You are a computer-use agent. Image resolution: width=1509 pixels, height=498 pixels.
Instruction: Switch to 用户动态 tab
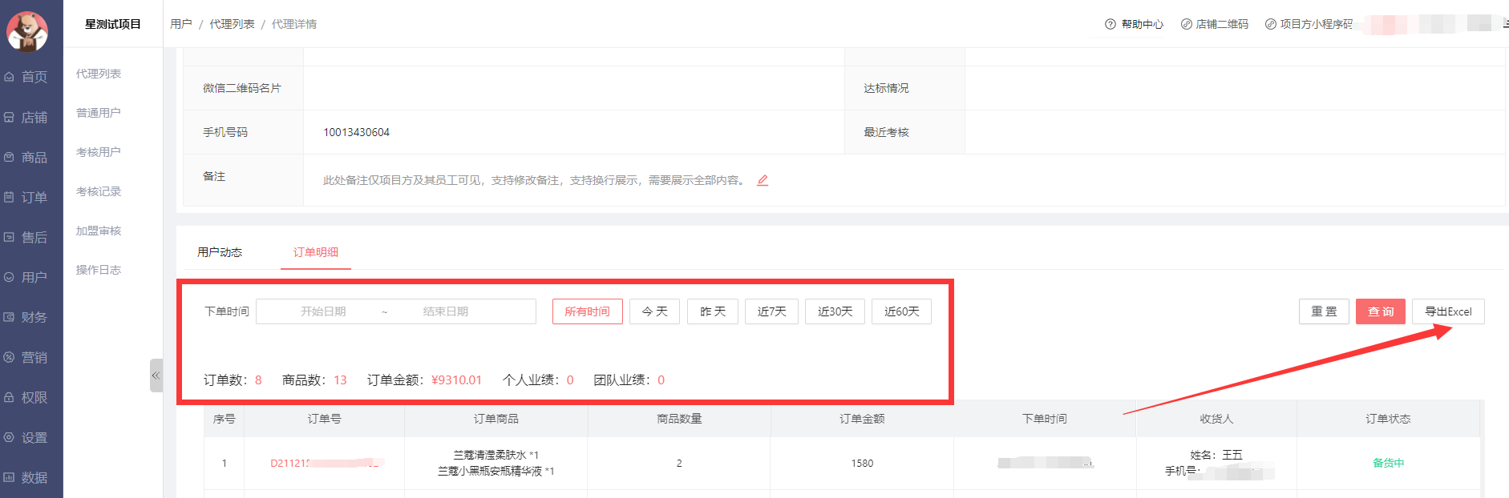coord(220,252)
